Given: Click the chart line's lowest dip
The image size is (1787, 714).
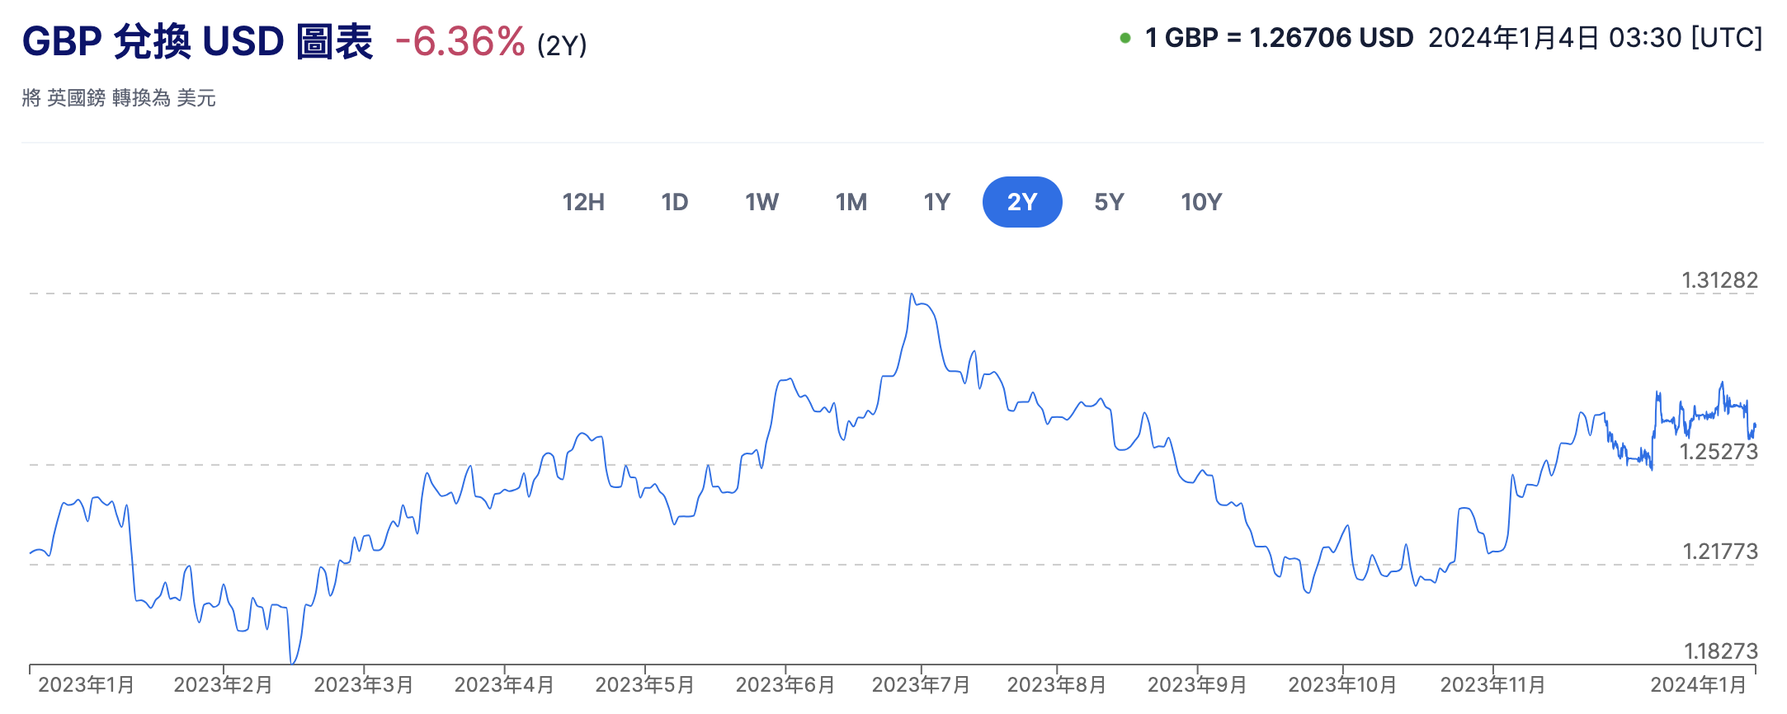Looking at the screenshot, I should click(292, 662).
